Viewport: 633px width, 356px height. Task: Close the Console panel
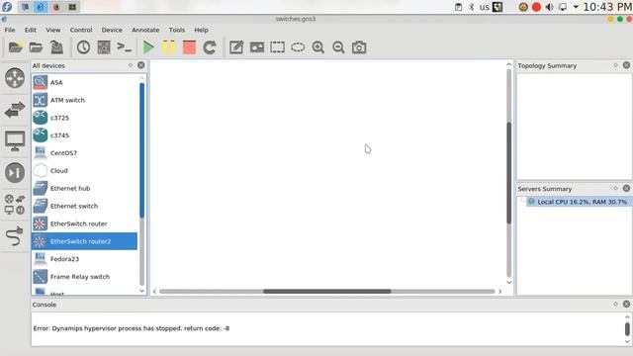pos(626,304)
